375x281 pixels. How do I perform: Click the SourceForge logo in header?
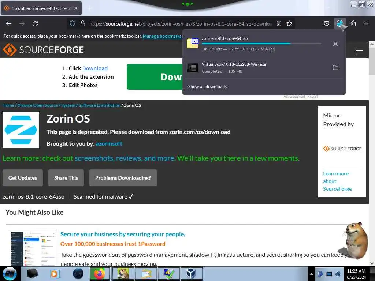point(43,50)
